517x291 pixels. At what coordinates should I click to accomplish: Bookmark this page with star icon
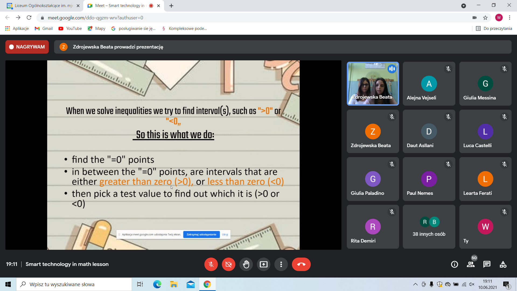tap(485, 18)
